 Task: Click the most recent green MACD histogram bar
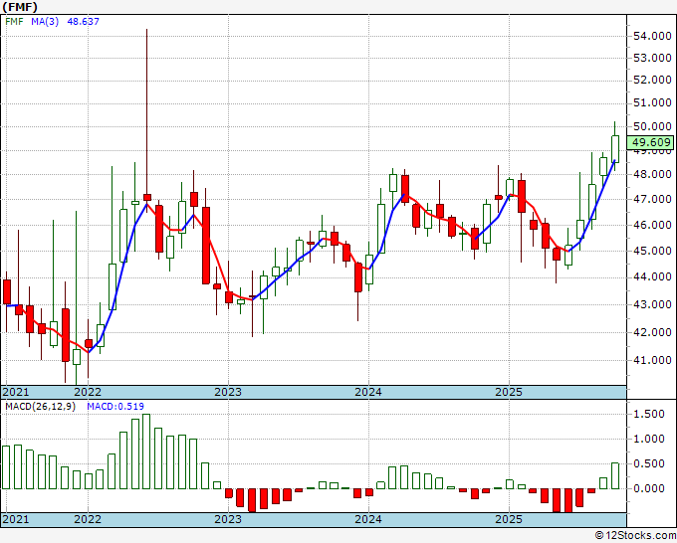(x=615, y=475)
